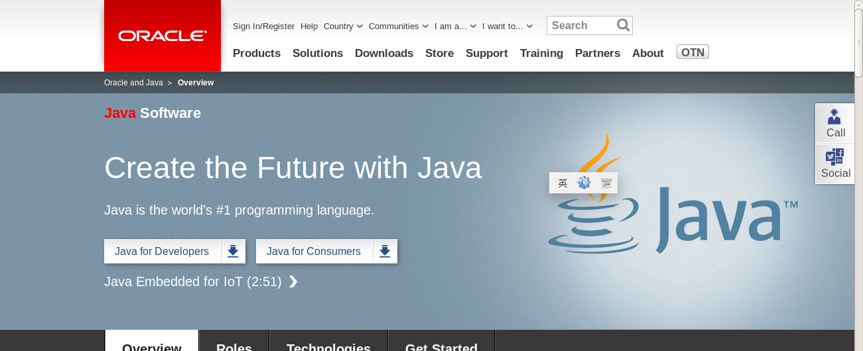This screenshot has width=863, height=351.
Task: Click download icon beside Java for Developers
Action: (233, 252)
